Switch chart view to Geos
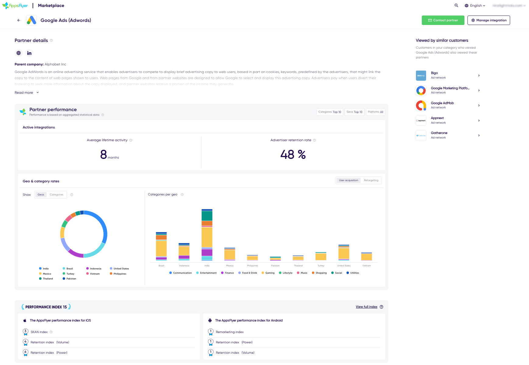 click(41, 195)
